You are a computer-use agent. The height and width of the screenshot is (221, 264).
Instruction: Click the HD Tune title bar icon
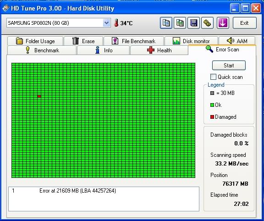click(5, 8)
